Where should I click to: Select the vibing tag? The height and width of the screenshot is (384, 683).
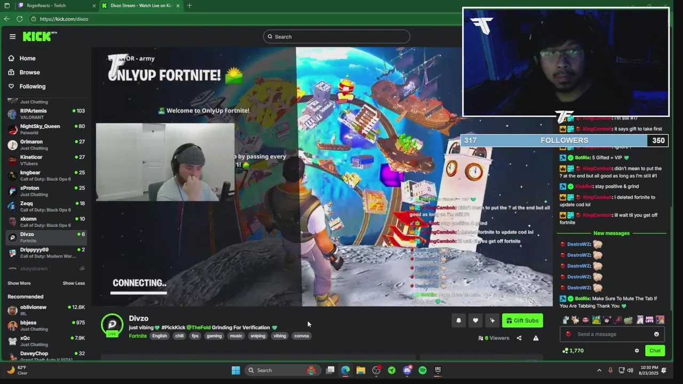280,336
